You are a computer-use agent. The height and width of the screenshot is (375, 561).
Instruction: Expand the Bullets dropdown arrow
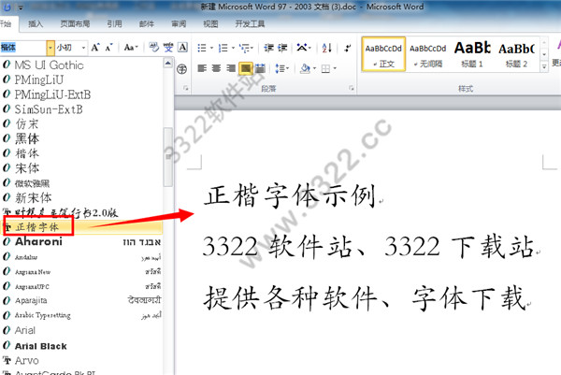coord(211,48)
